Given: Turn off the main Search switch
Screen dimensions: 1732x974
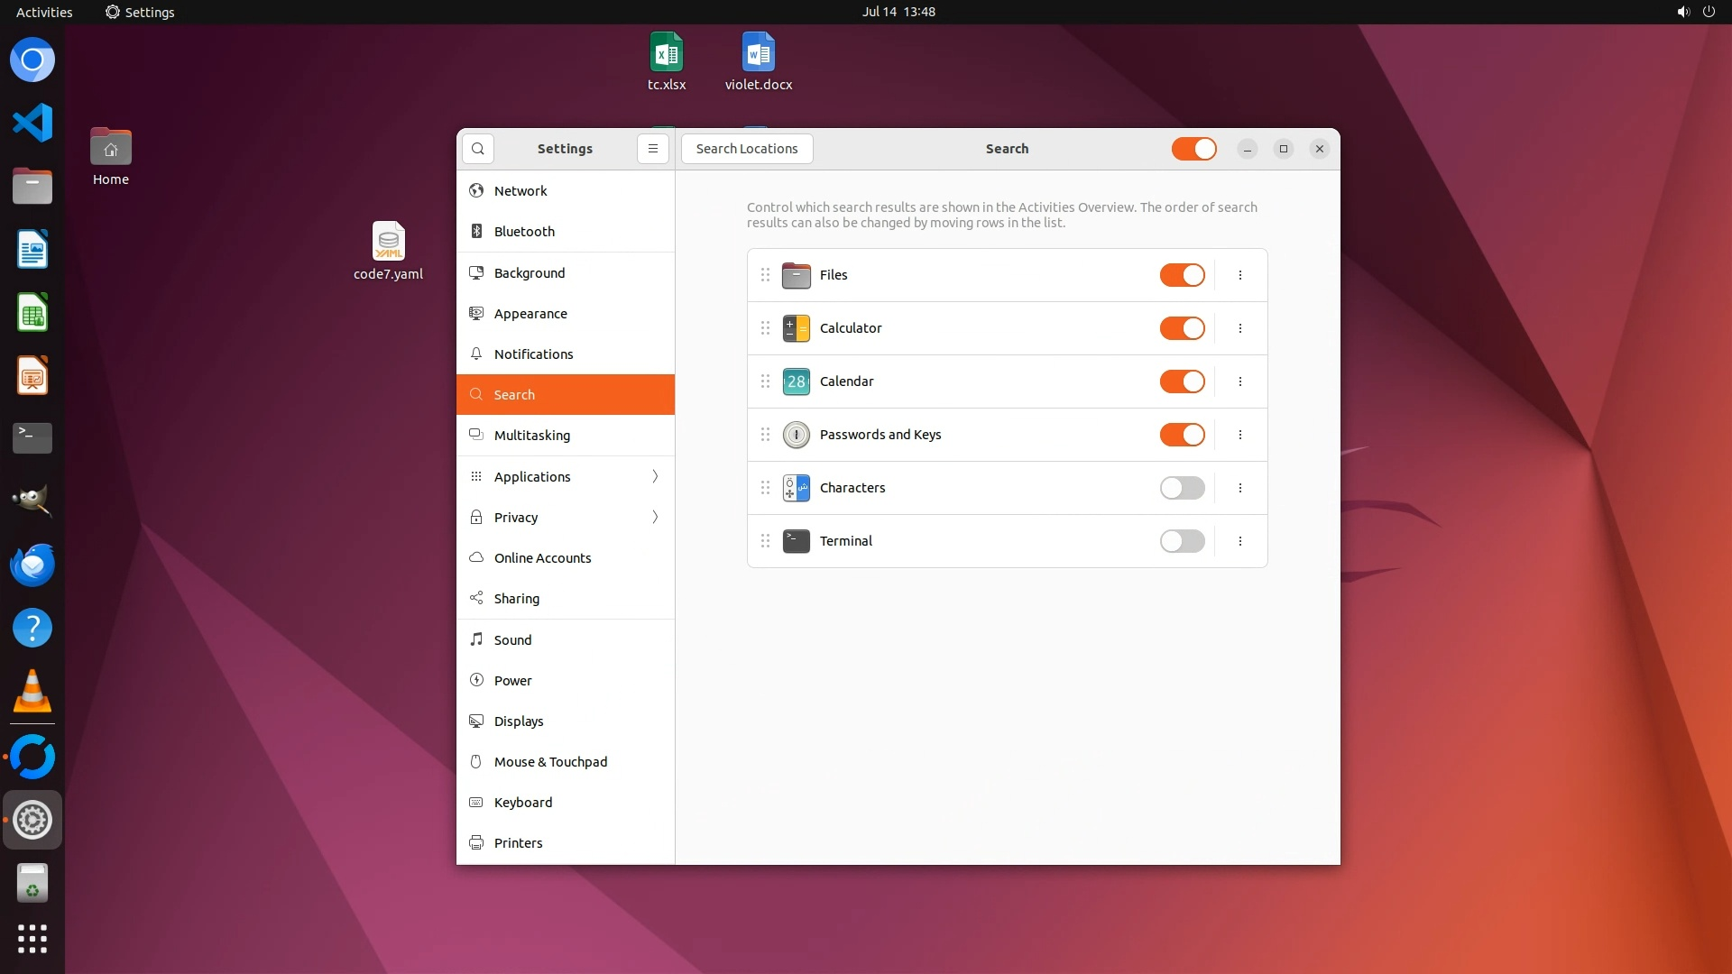Looking at the screenshot, I should click(1193, 149).
